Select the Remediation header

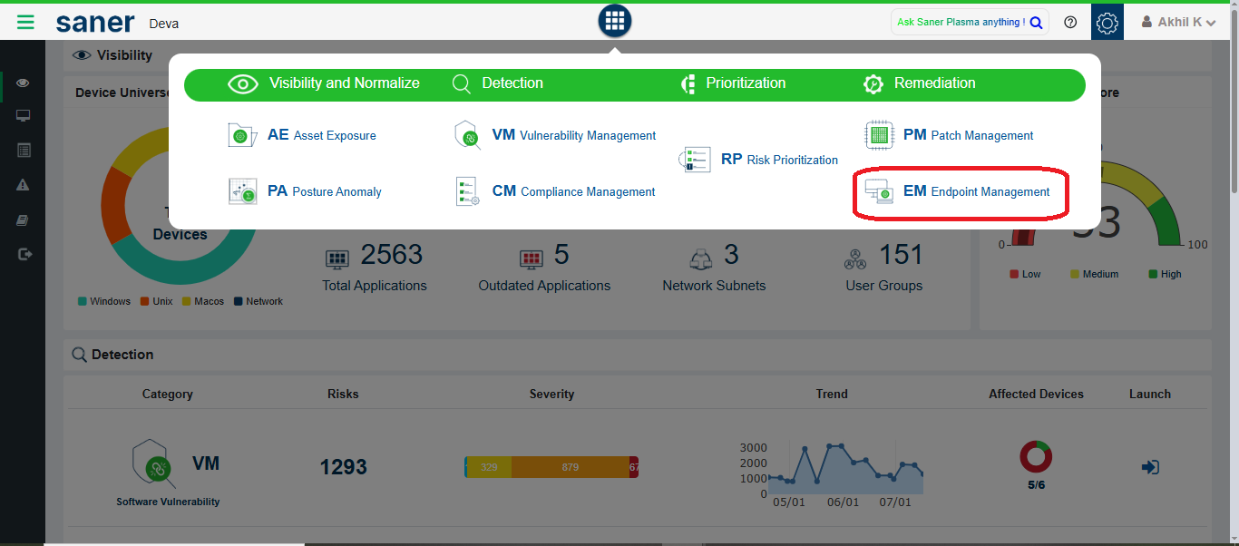click(x=919, y=83)
